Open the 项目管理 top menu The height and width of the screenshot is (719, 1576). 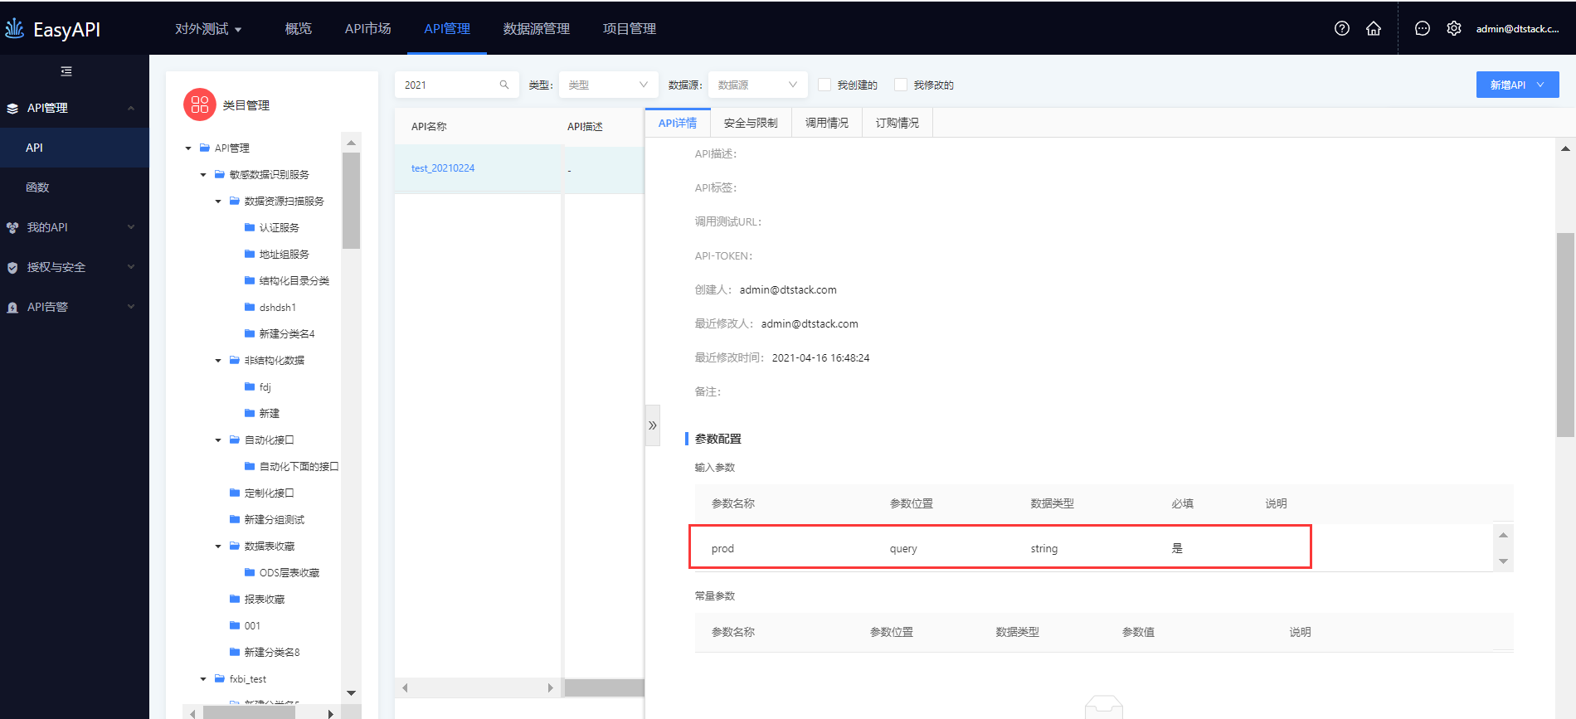629,29
